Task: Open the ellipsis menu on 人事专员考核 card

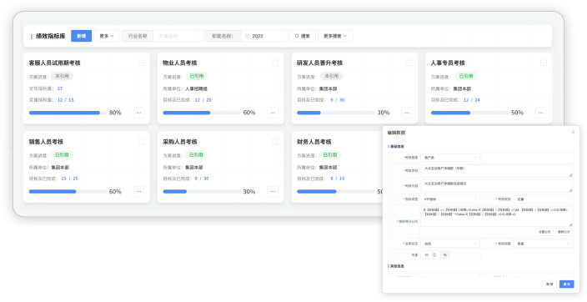Action: (x=541, y=113)
